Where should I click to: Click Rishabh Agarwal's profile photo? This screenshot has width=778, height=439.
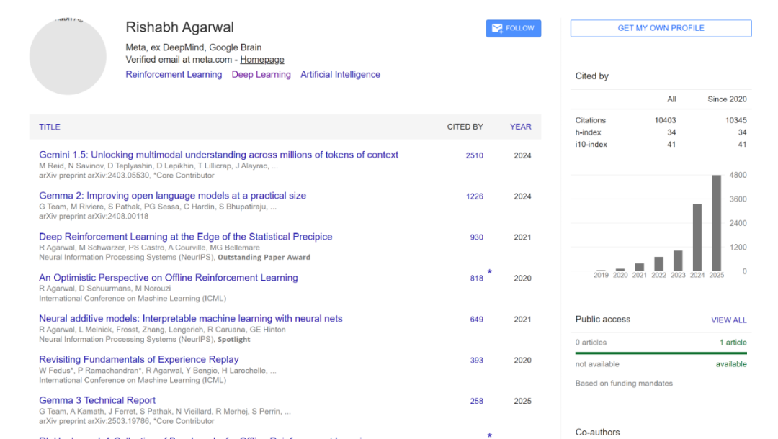coord(68,53)
